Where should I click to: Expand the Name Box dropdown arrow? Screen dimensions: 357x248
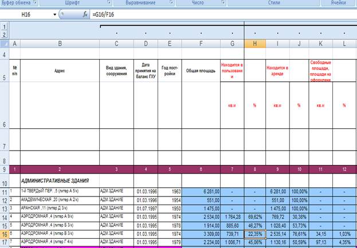[x=55, y=14]
